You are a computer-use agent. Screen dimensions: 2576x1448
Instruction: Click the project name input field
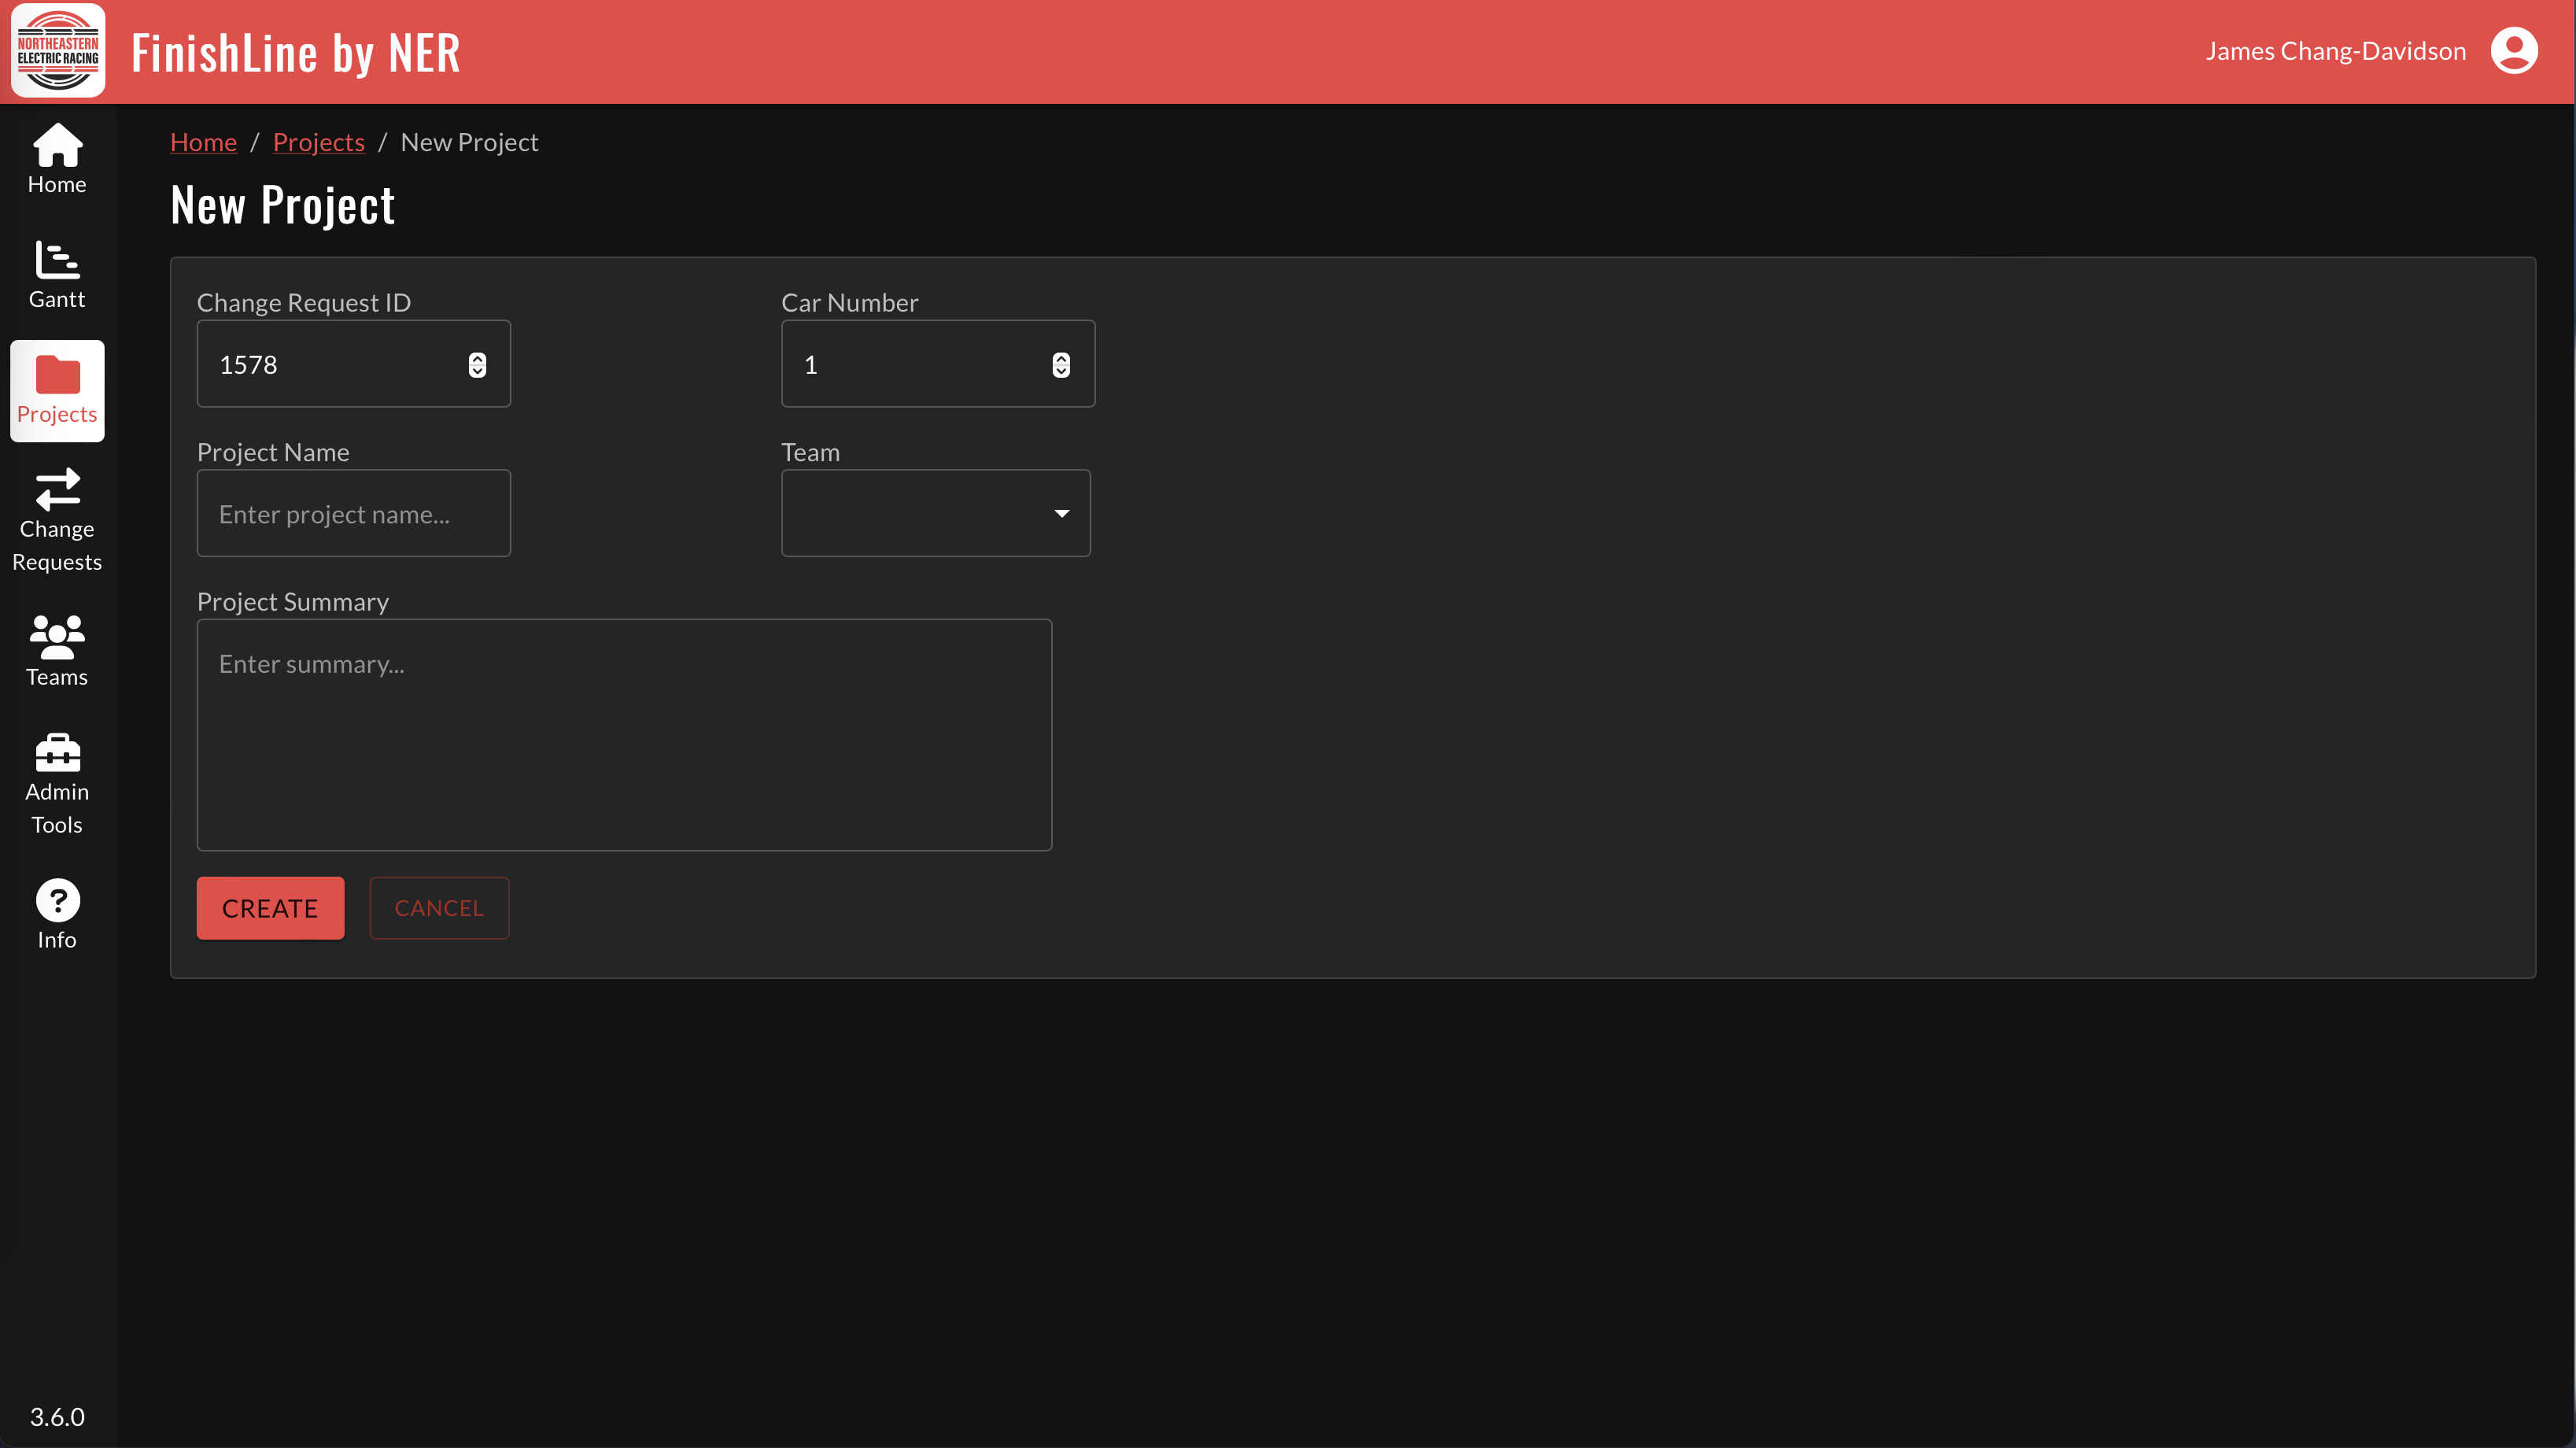[x=354, y=512]
